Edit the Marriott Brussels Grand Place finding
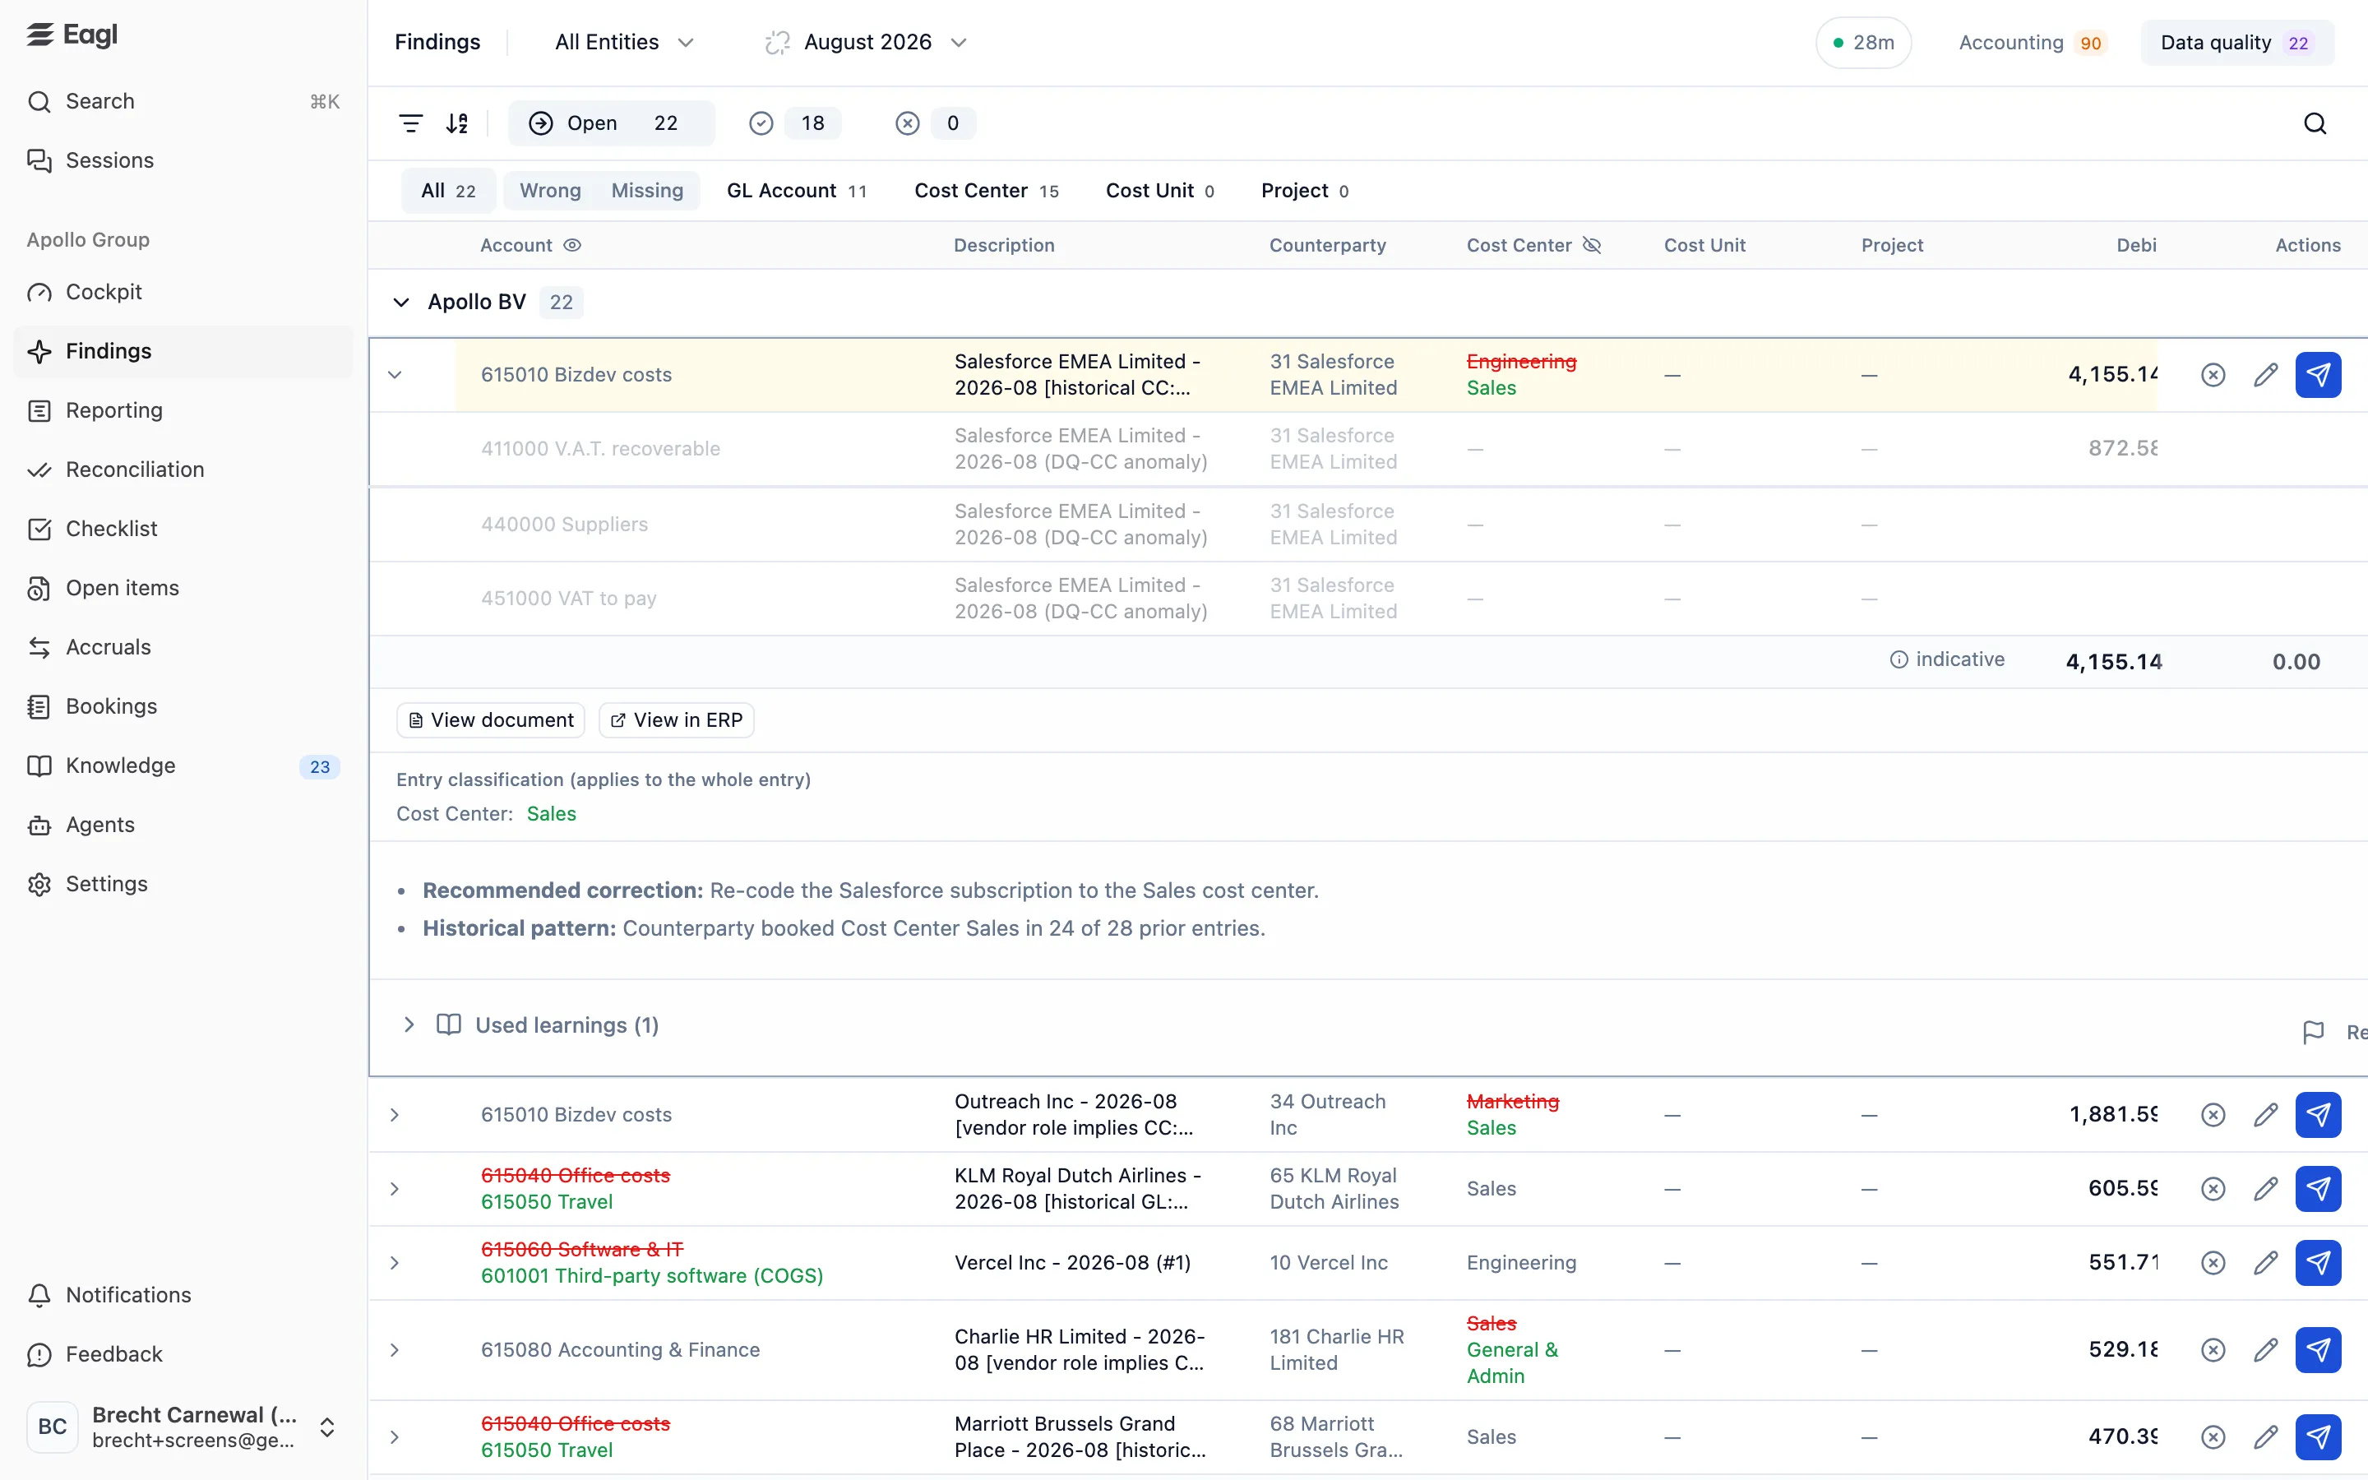 (x=2265, y=1437)
